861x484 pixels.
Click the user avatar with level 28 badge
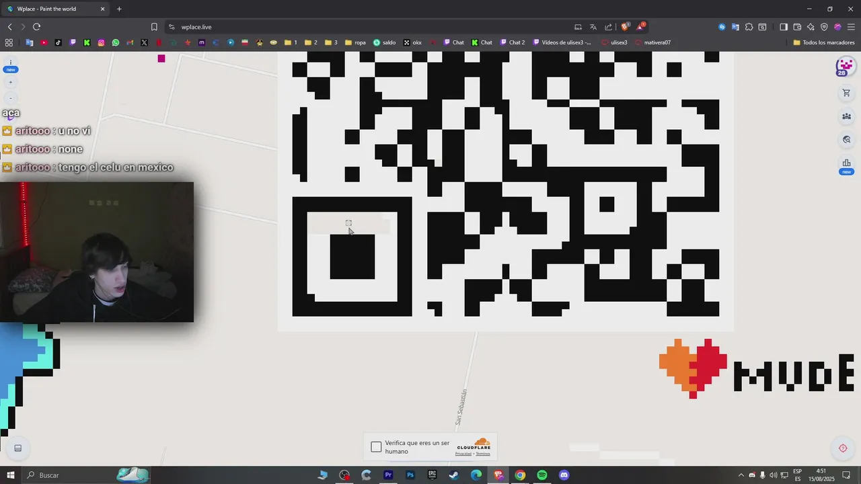pyautogui.click(x=844, y=67)
